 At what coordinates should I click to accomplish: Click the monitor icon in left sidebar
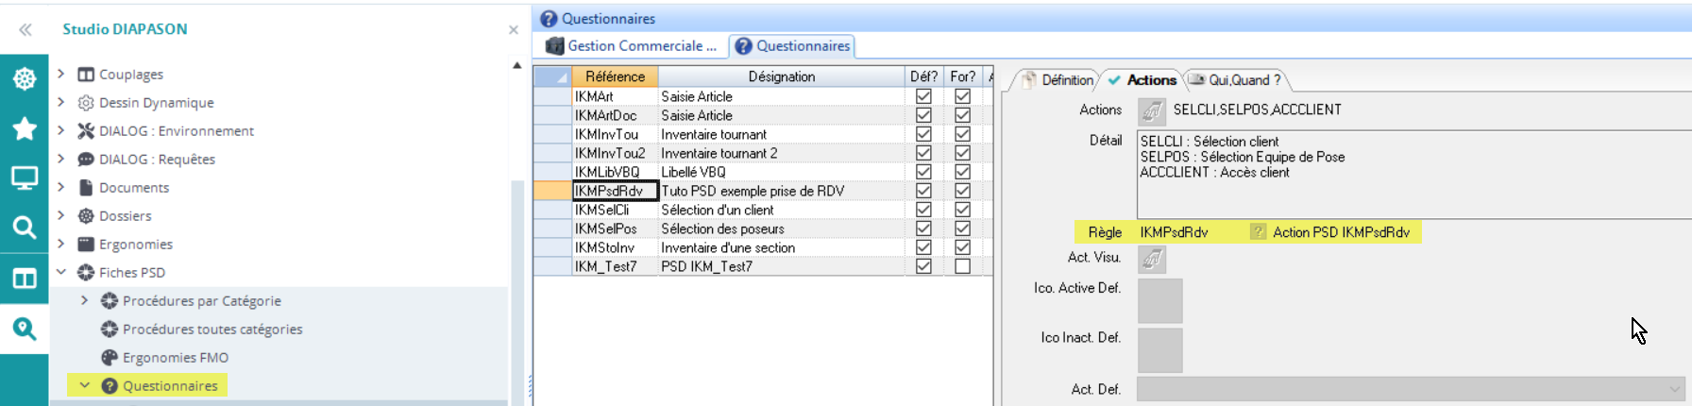[25, 178]
